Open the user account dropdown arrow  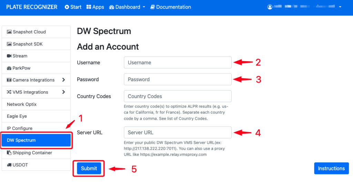[340, 7]
